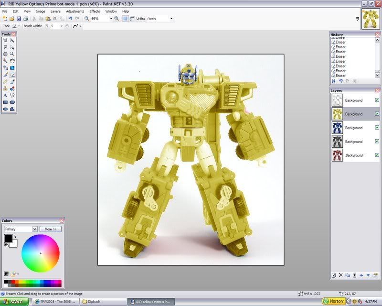Select the Ellipse Select tool

tap(5, 54)
